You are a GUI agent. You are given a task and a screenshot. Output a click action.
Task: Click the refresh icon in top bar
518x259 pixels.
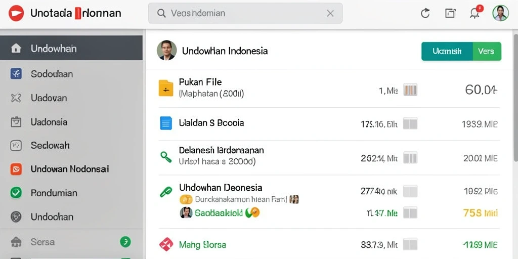pyautogui.click(x=425, y=13)
